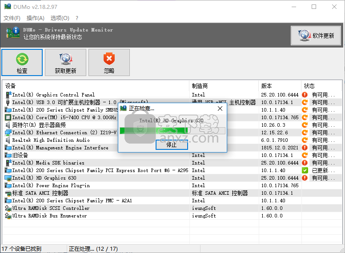345x253 pixels.
Task: Click the 200 Series Chipset SMBUS device icon
Action: coord(8,110)
